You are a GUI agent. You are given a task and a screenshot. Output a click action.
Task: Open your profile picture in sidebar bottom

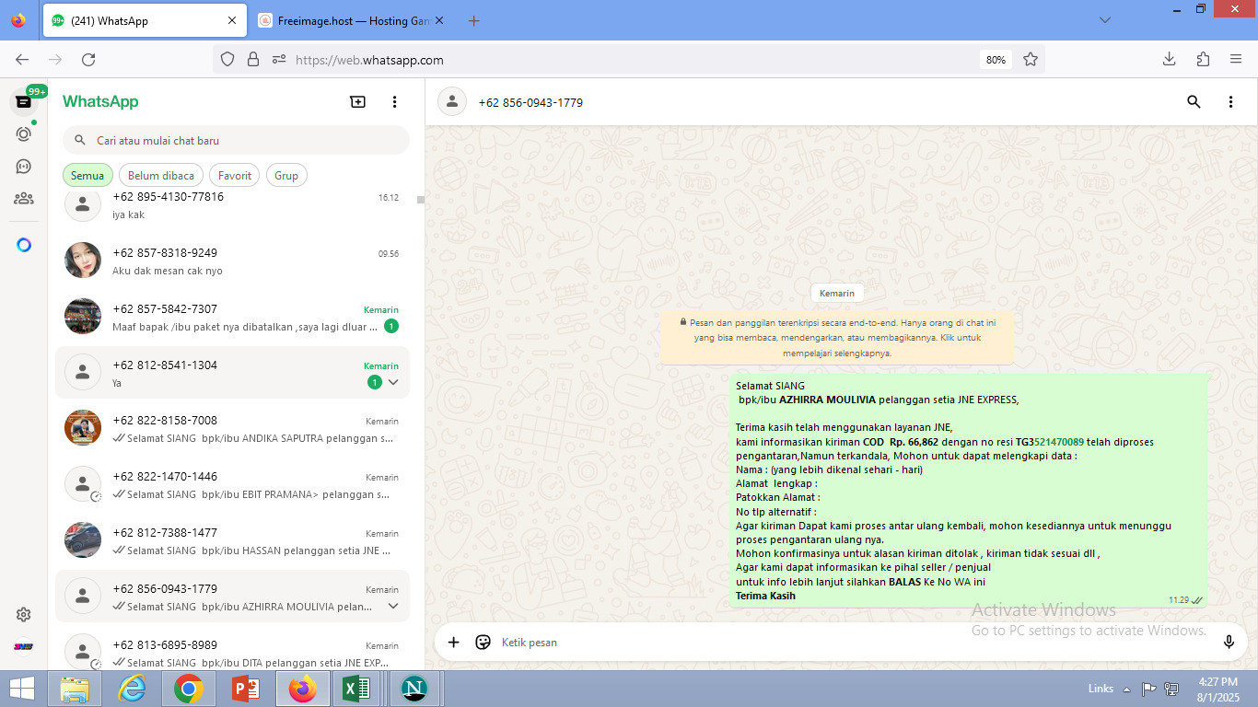click(x=24, y=646)
